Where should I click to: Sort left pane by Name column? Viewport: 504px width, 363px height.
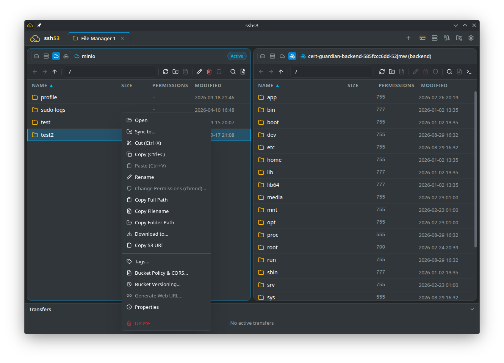(42, 86)
